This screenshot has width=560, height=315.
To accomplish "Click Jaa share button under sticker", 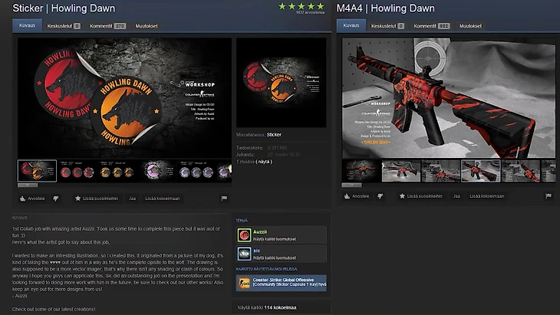I will [x=132, y=199].
